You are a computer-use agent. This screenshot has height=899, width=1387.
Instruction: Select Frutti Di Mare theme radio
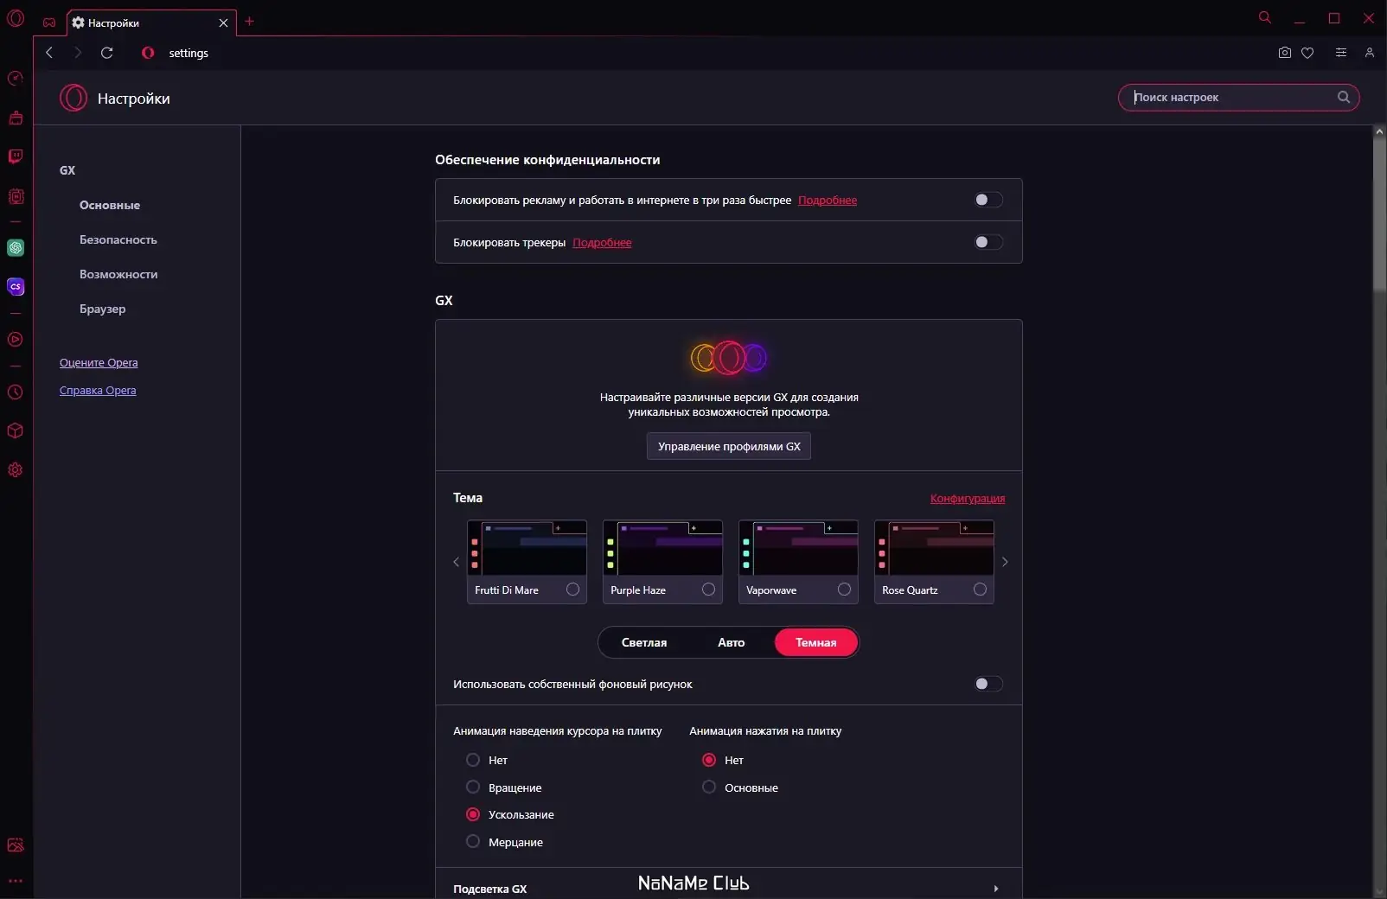(x=572, y=590)
